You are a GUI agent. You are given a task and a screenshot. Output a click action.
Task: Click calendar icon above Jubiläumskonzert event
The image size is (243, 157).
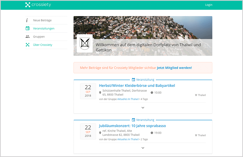tap(134, 120)
